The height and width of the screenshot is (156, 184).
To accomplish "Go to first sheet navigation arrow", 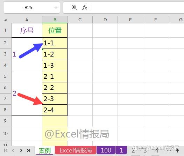I will pyautogui.click(x=6, y=150).
